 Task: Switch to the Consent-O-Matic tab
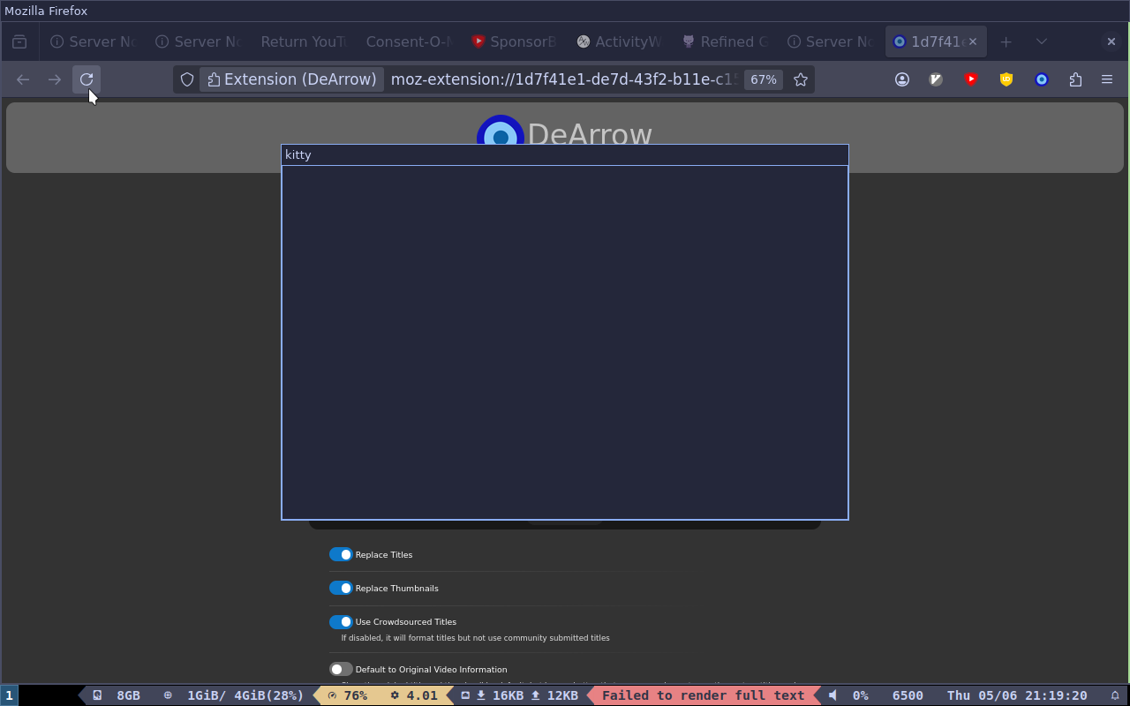click(409, 41)
